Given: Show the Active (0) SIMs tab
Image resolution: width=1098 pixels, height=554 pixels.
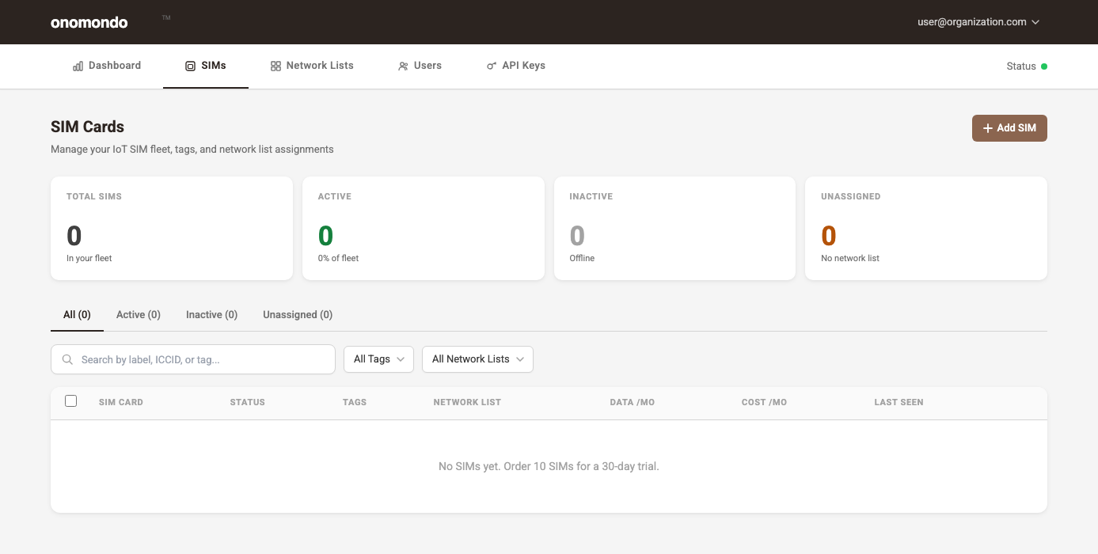Looking at the screenshot, I should click(x=139, y=315).
